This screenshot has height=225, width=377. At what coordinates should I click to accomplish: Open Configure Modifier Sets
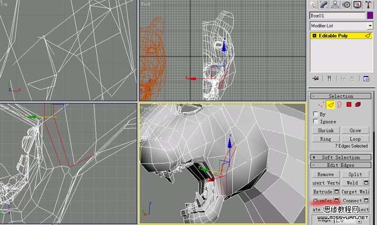(x=366, y=78)
